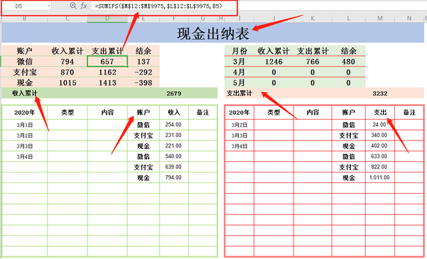Screen dimensions: 427x259
Task: Click the 现金 income total 1015
Action: point(67,83)
